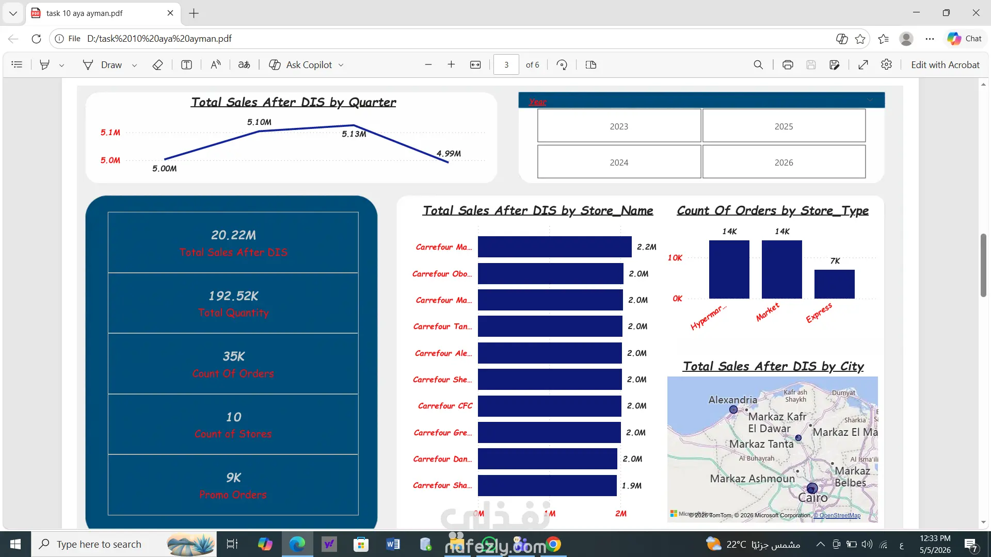Image resolution: width=991 pixels, height=557 pixels.
Task: Open the browser profile menu
Action: pos(906,39)
